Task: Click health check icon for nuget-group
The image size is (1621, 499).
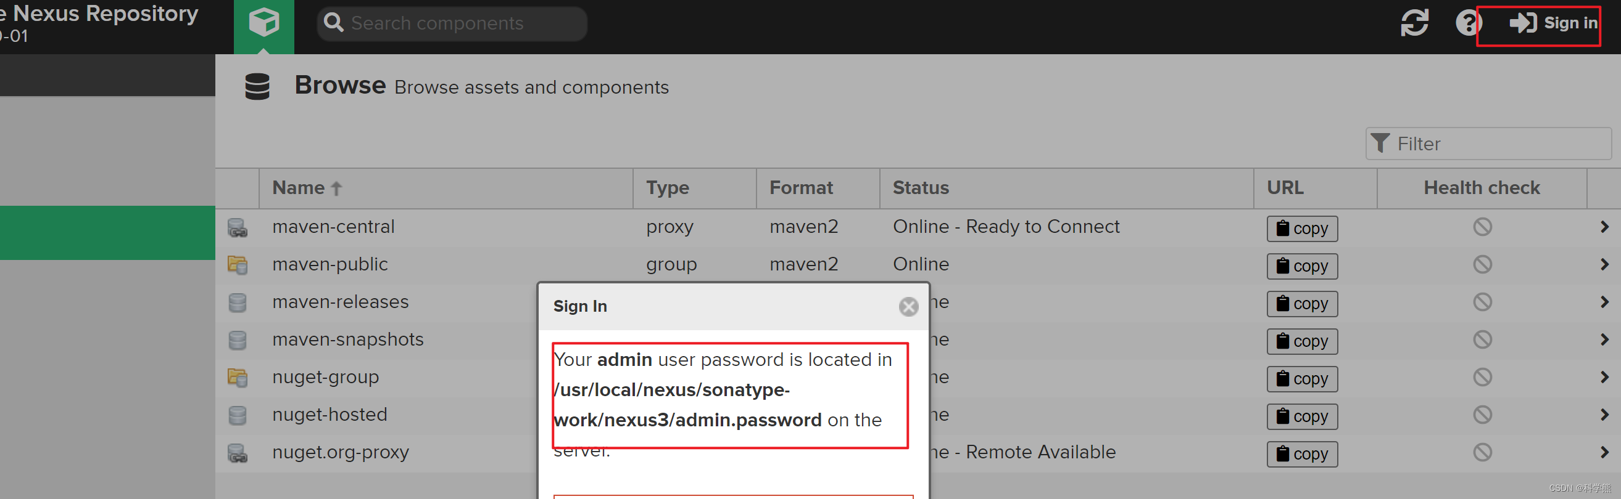Action: 1482,377
